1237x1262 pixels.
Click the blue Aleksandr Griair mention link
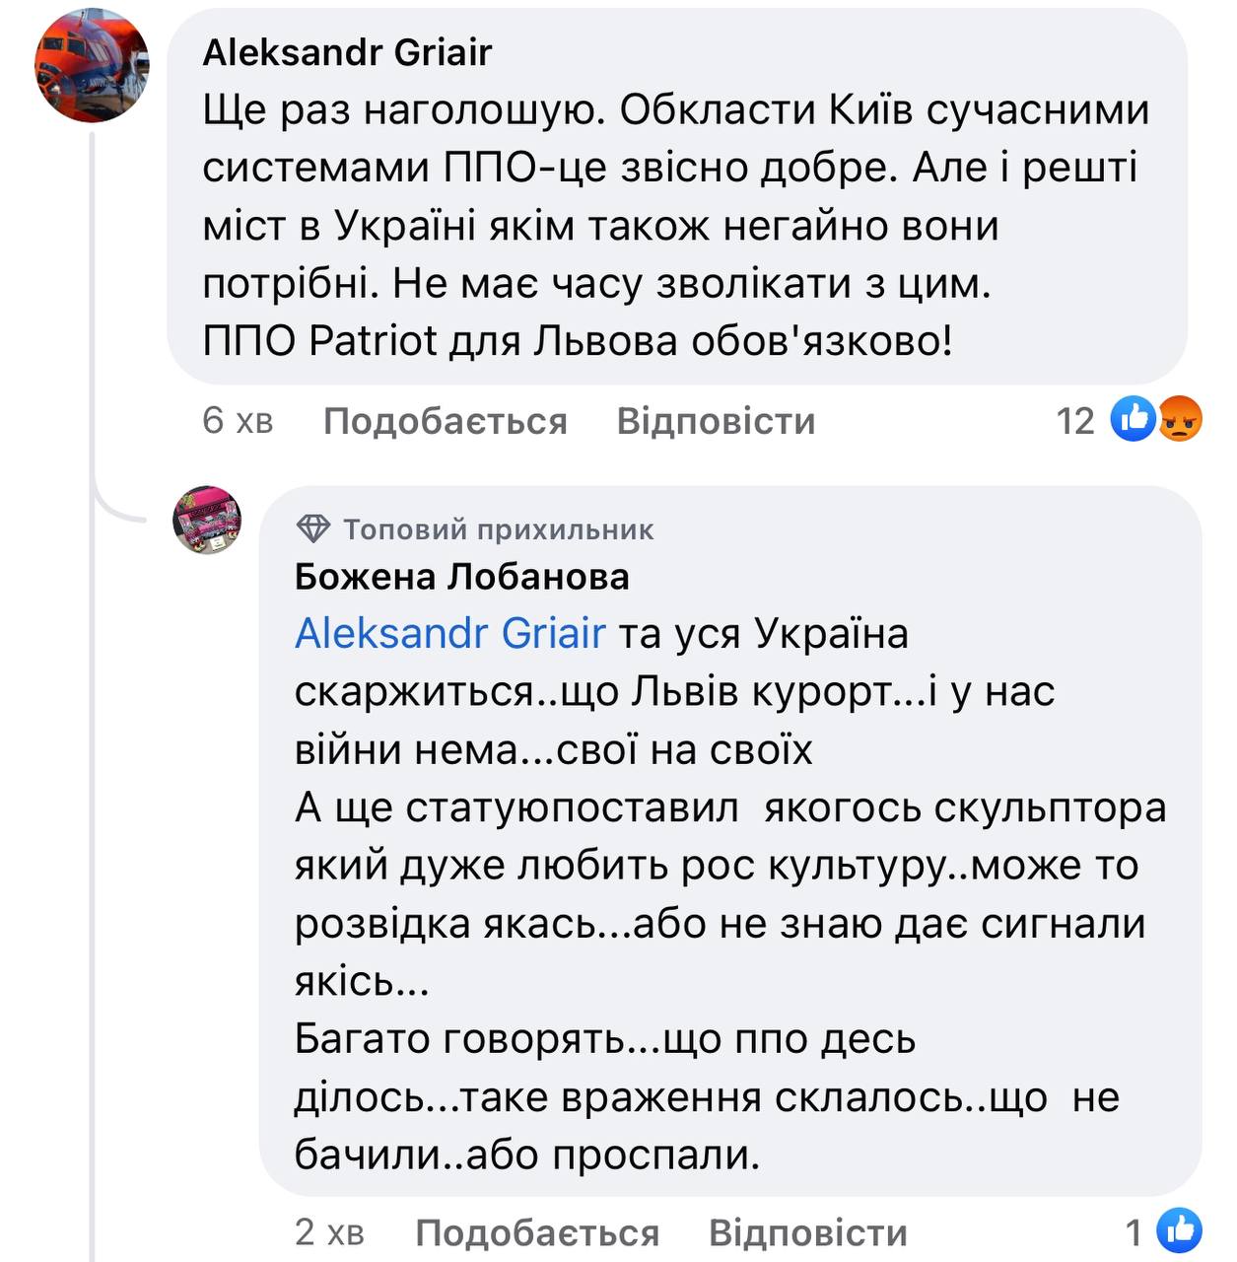tap(449, 634)
